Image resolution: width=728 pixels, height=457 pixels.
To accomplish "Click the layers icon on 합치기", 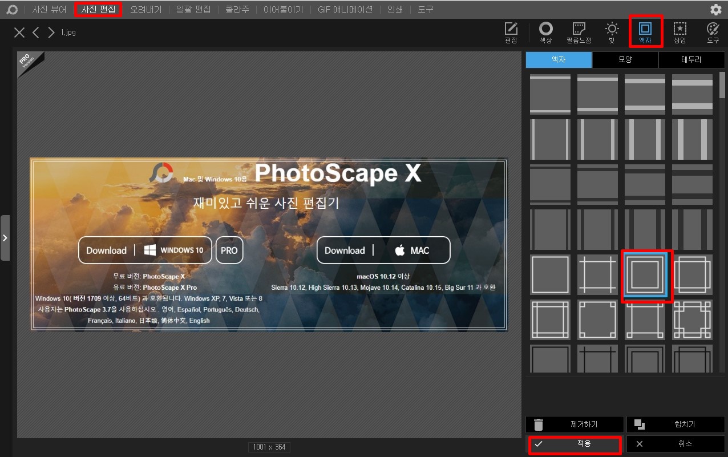I will pos(640,424).
